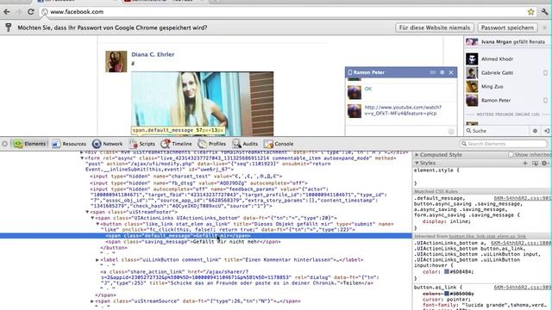This screenshot has width=552, height=310.
Task: Click the video chat icon in Ramon Peter chat
Action: [433, 72]
